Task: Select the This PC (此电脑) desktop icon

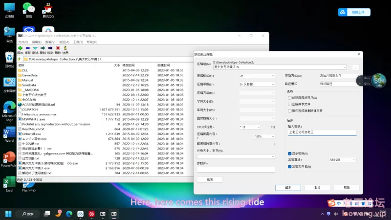Action: tap(9, 10)
